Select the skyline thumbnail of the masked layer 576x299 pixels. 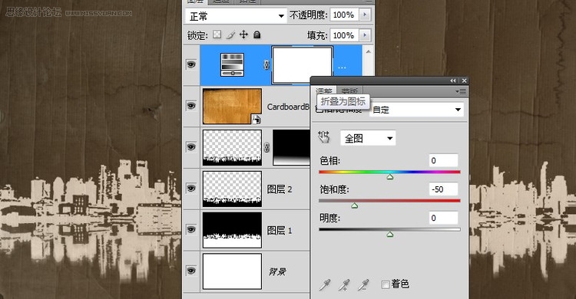232,147
